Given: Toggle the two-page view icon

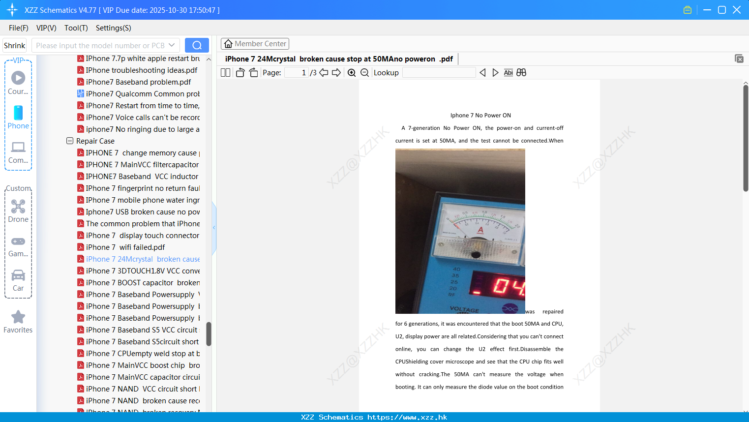Looking at the screenshot, I should 225,73.
